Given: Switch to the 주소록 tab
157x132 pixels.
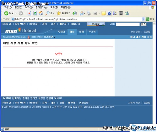Looking at the screenshot, I should coord(92,32).
